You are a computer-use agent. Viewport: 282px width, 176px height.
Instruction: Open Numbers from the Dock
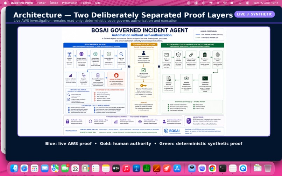coord(147,168)
